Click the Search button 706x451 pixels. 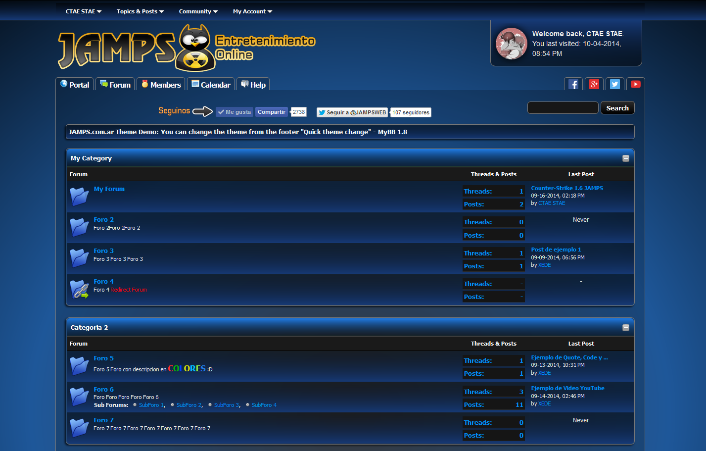617,108
